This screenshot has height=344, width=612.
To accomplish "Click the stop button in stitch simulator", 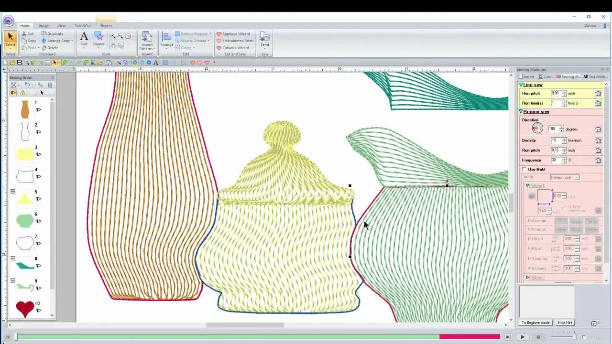I will click(x=538, y=337).
